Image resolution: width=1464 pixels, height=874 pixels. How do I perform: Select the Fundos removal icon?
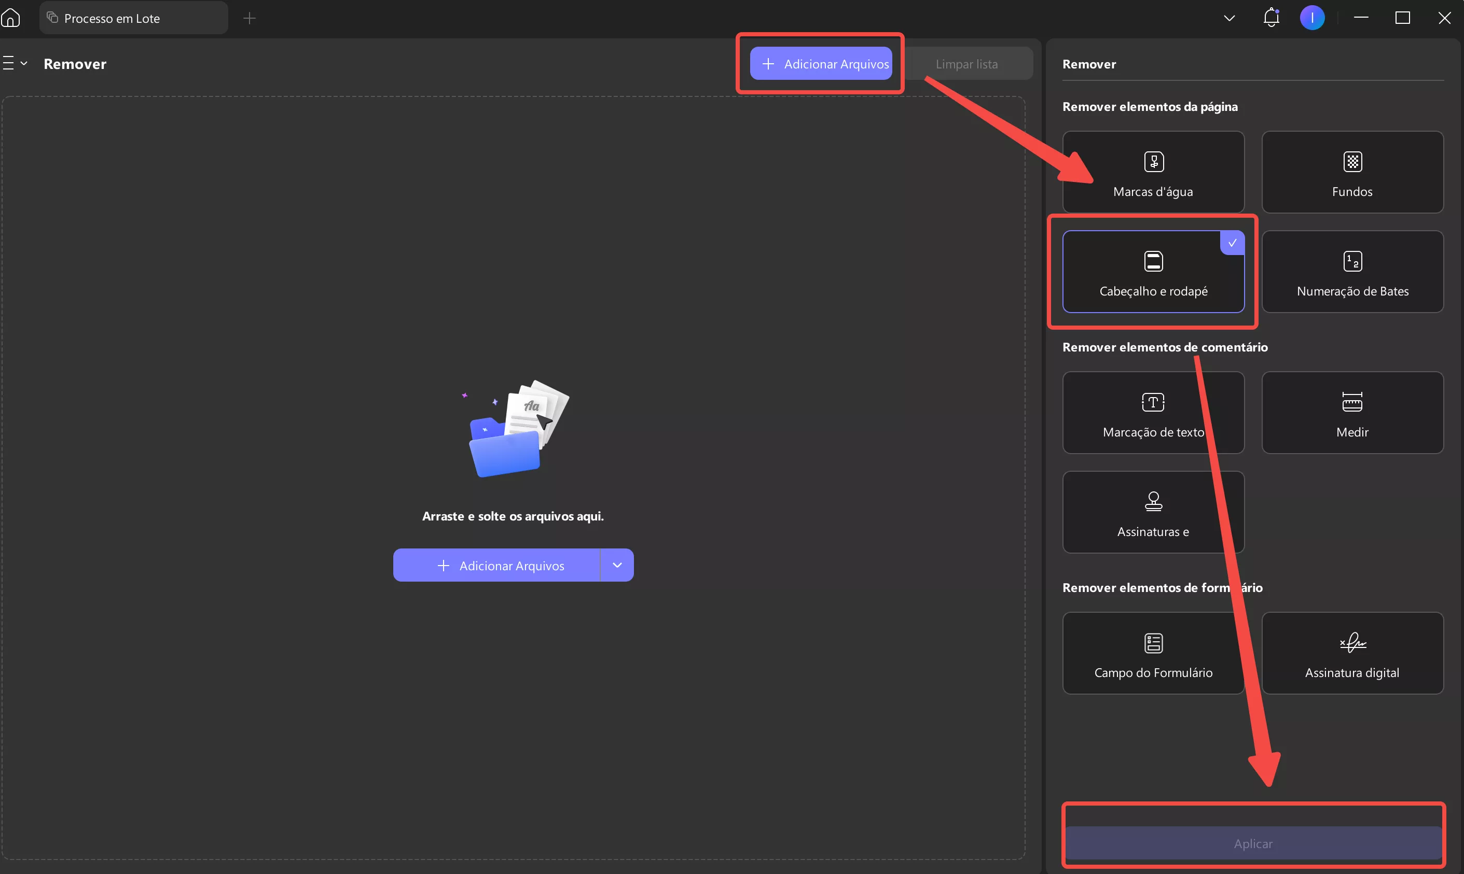coord(1352,161)
